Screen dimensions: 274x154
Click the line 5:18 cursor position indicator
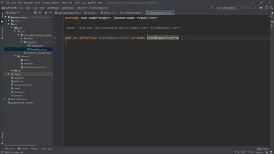pyautogui.click(x=237, y=152)
